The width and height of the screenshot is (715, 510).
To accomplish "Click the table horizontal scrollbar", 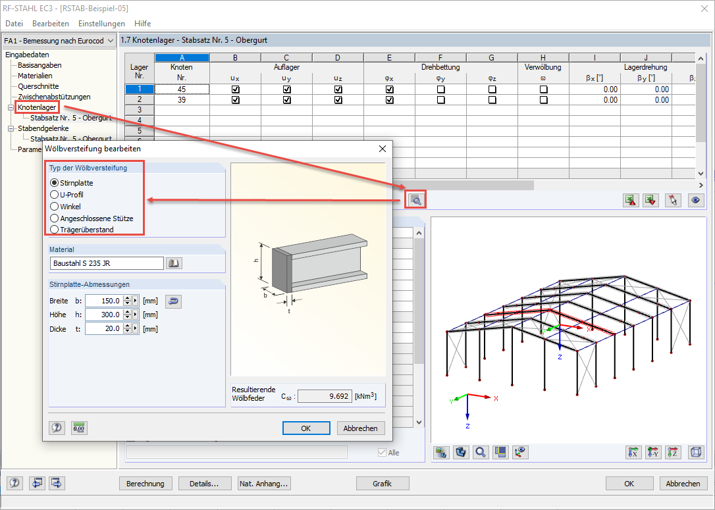I will click(x=463, y=185).
